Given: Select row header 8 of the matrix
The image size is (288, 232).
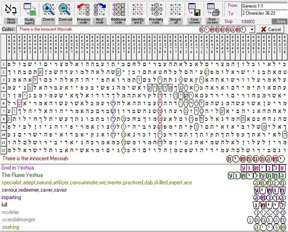Looking at the screenshot, I should 4,119.
